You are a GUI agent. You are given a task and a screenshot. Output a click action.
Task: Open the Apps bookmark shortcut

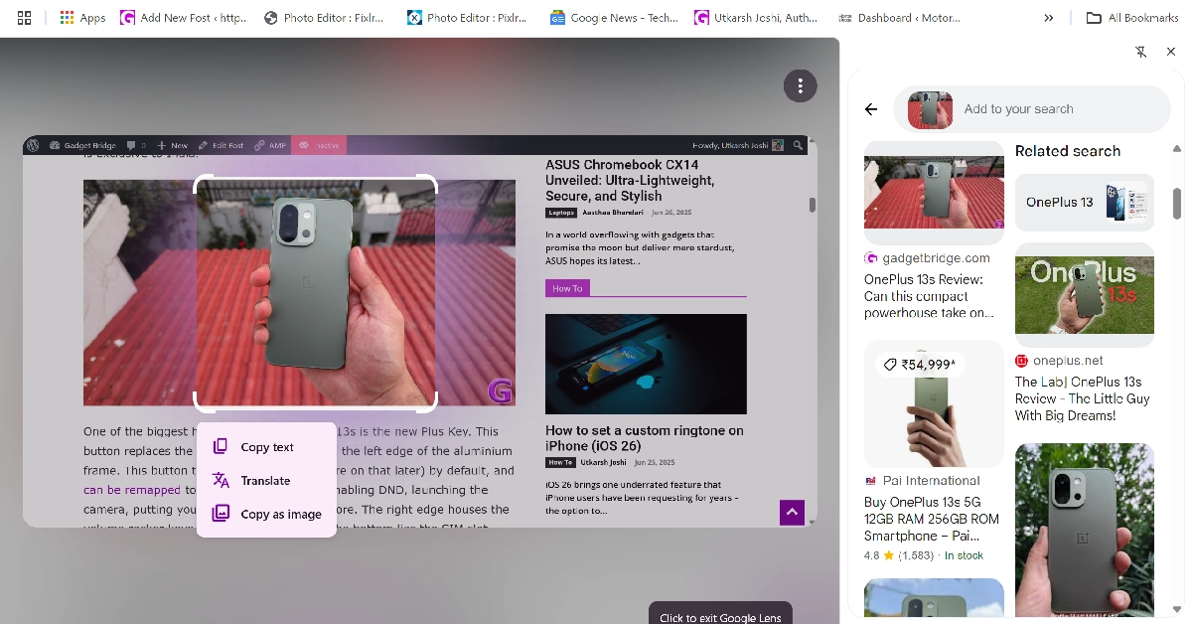click(x=82, y=18)
